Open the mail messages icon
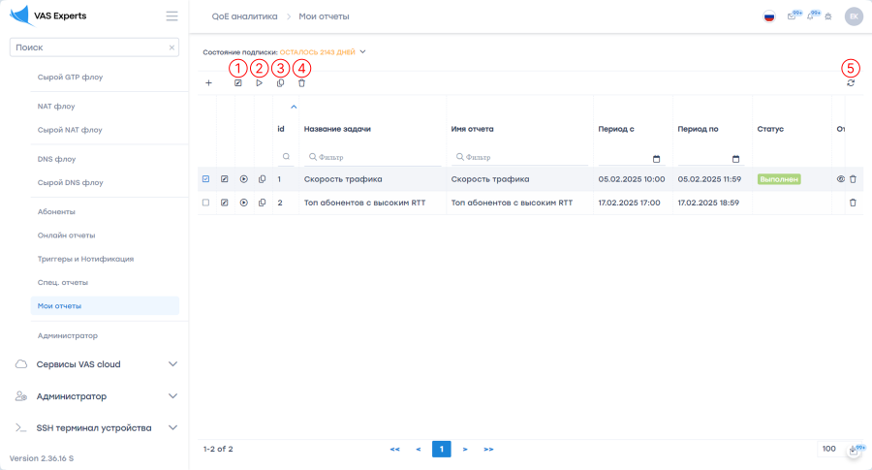Viewport: 872px width, 470px height. pos(792,16)
